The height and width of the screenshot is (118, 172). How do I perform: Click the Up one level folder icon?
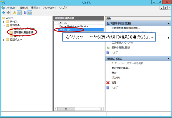(x=14, y=13)
